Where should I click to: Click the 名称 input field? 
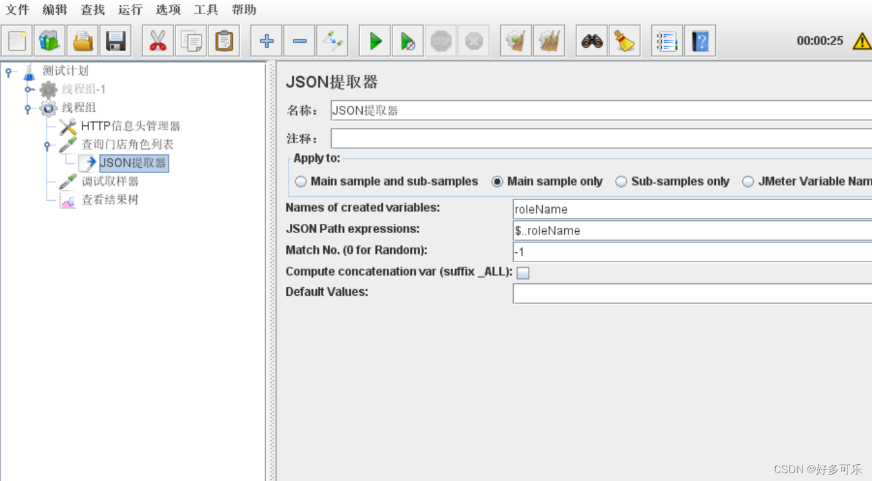[601, 110]
